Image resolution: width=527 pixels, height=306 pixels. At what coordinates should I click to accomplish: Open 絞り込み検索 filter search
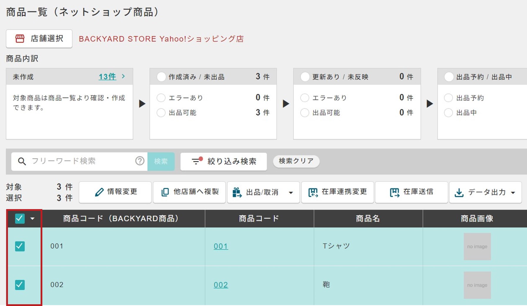click(x=224, y=161)
